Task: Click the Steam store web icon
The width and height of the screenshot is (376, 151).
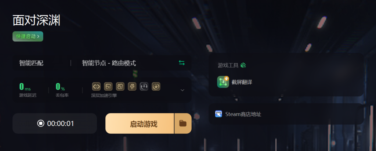Action: point(218,114)
